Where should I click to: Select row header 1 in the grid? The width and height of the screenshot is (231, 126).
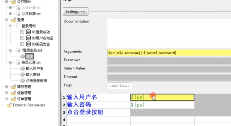click(64, 97)
